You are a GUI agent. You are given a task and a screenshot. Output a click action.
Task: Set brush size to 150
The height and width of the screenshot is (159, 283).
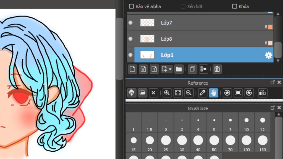pyautogui.click(x=263, y=142)
